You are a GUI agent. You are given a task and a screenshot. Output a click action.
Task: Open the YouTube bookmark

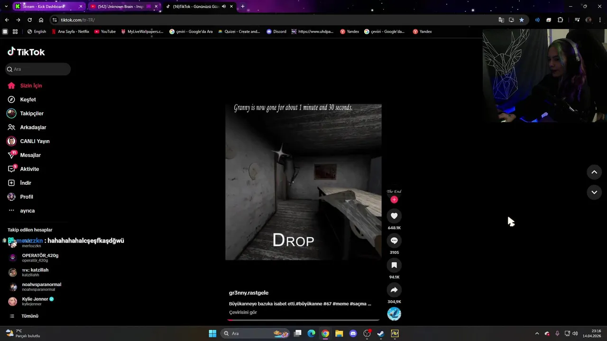point(105,32)
